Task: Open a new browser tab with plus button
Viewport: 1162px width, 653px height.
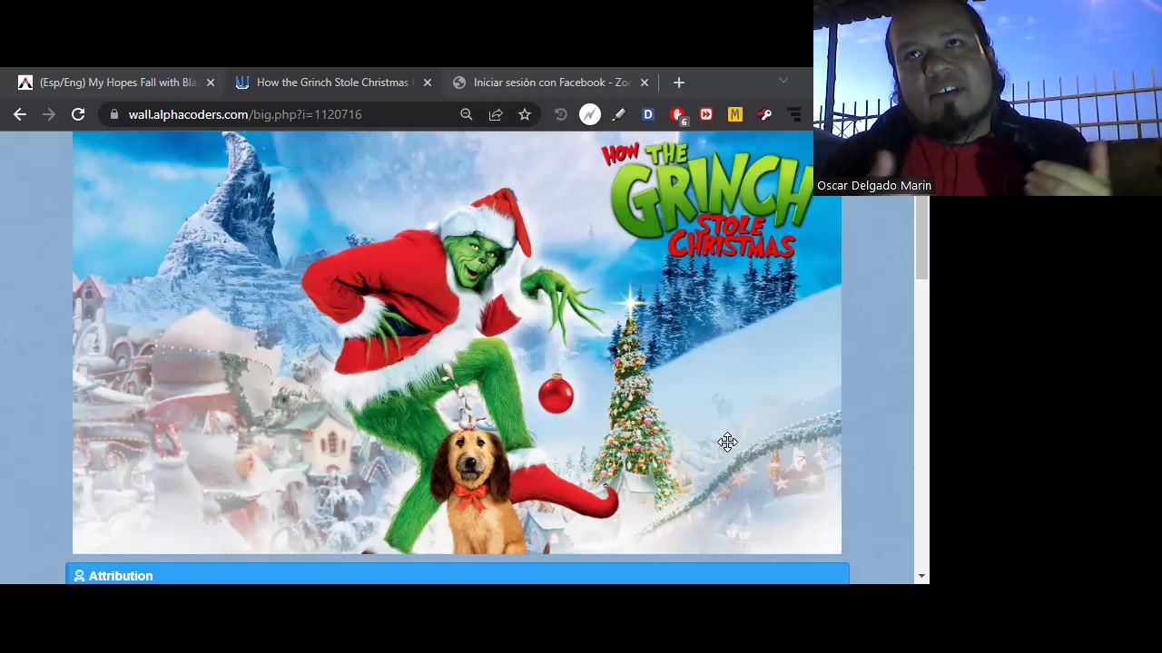Action: click(x=678, y=83)
